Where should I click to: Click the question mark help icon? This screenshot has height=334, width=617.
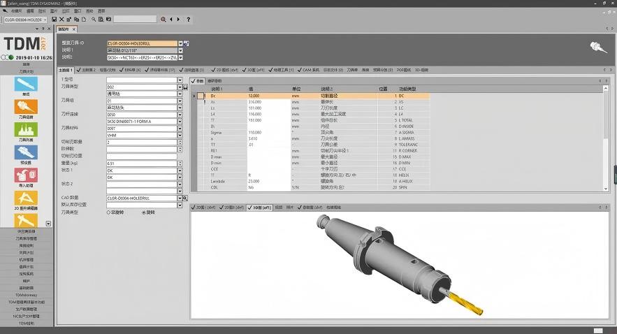(x=189, y=20)
